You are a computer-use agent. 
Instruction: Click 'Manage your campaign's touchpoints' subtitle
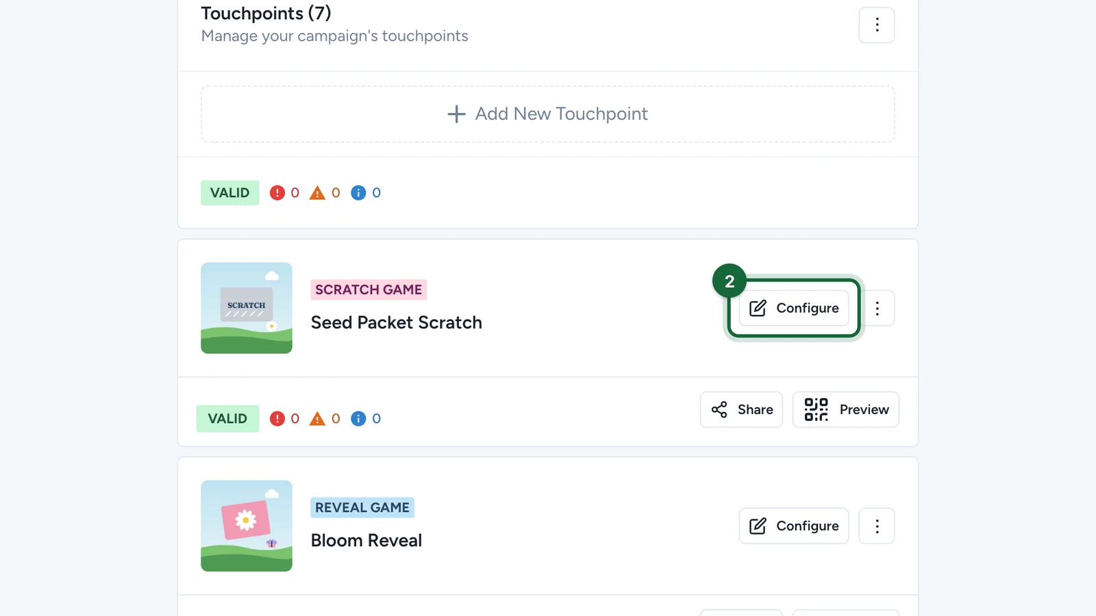(335, 36)
